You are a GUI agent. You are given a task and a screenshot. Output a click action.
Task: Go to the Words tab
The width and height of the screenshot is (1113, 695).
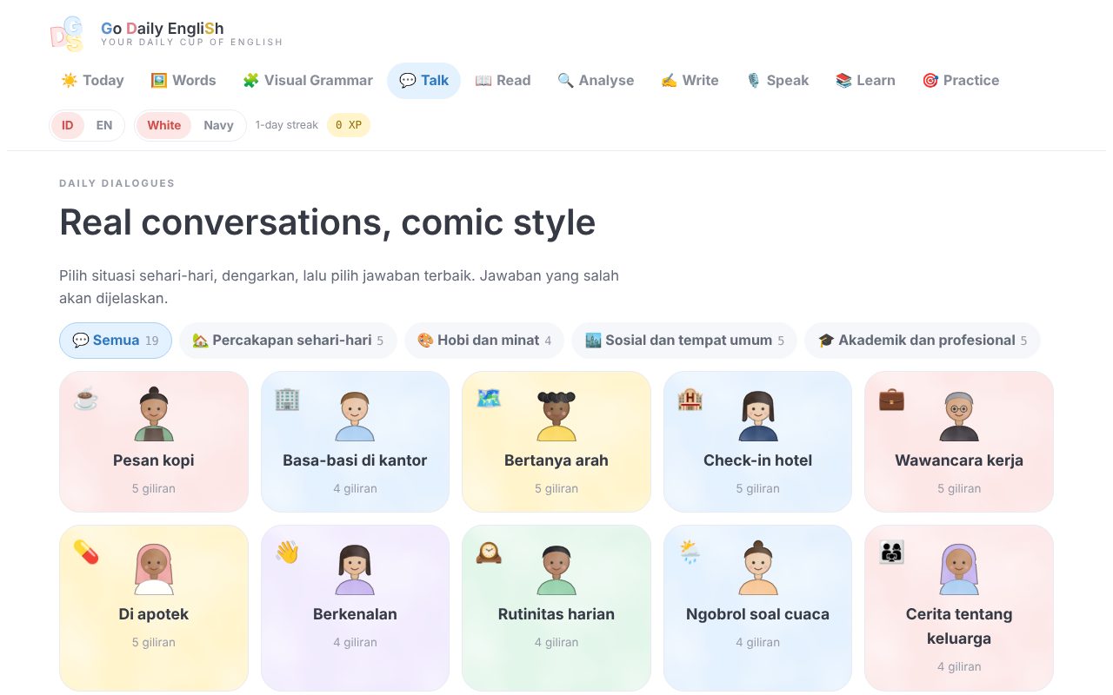(183, 81)
